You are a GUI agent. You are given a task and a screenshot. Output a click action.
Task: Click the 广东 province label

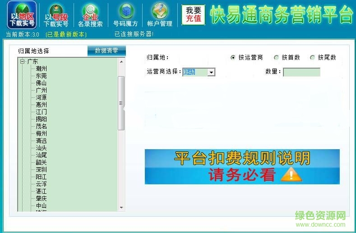[x=32, y=61]
